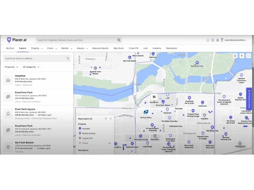Toggle fullscreen map view

[248, 56]
